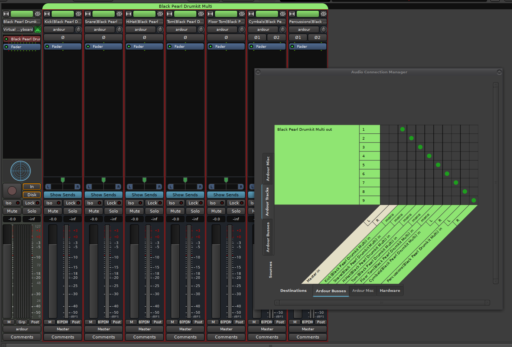Screen dimensions: 512x347
Task: Click the trim knob on the Snare strip
Action: pos(119,30)
